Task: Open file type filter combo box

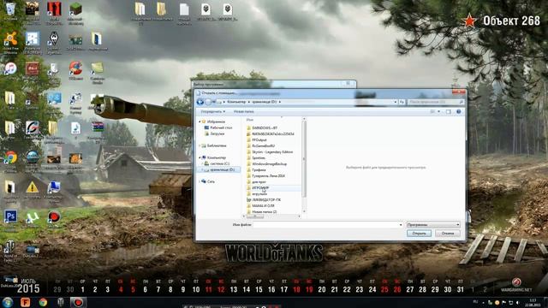Action: 433,225
